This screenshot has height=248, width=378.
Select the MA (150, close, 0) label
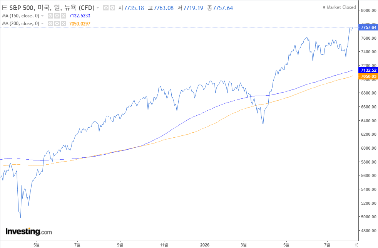point(21,16)
